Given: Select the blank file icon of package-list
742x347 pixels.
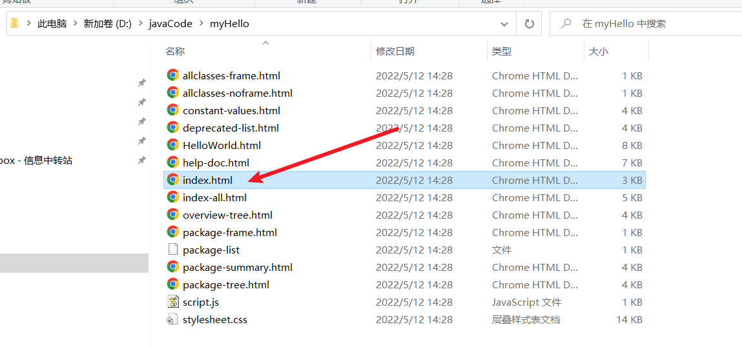Looking at the screenshot, I should tap(172, 250).
